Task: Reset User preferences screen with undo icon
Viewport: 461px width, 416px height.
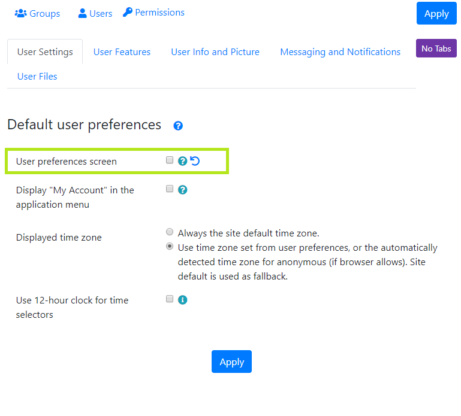Action: coord(195,161)
